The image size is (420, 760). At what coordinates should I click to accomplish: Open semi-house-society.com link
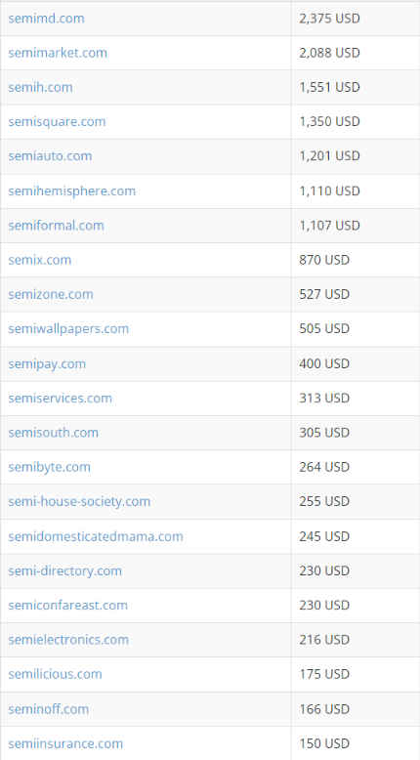click(x=79, y=502)
